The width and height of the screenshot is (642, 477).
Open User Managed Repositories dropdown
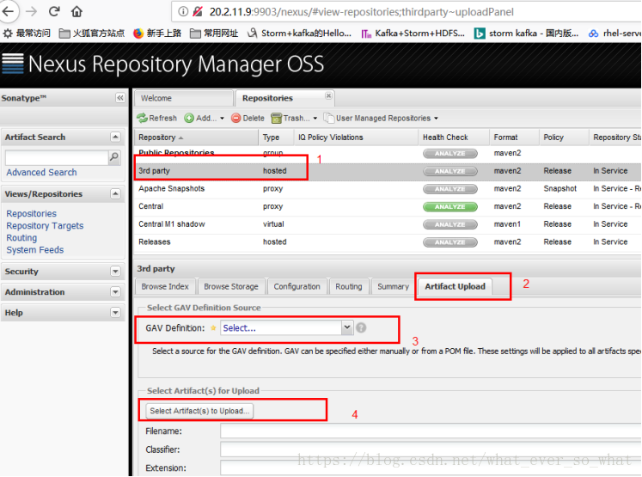coord(382,118)
